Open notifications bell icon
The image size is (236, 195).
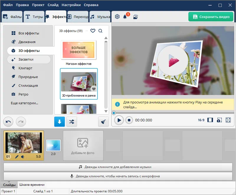click(125, 17)
